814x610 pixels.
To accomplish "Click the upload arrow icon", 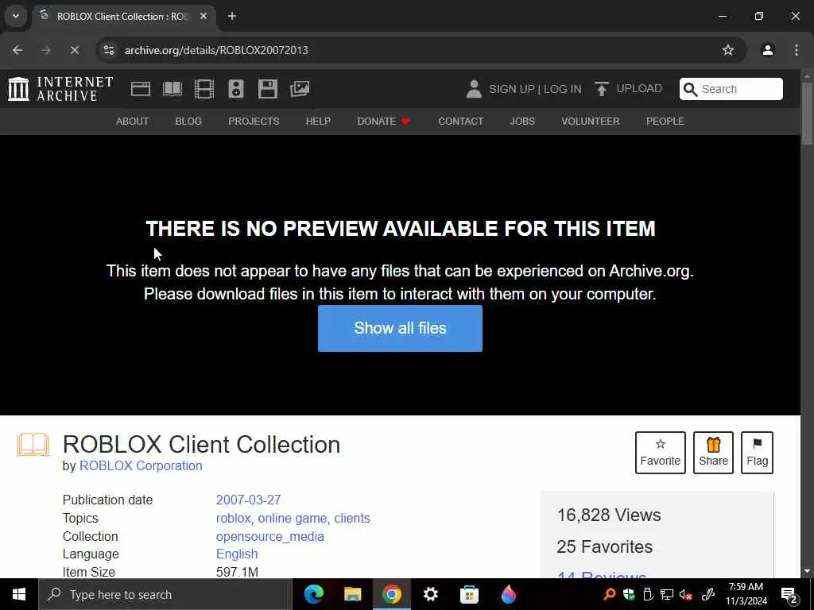I will (x=601, y=89).
